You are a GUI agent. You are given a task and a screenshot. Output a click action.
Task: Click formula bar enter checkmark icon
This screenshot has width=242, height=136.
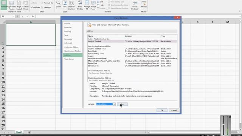[x=28, y=16]
